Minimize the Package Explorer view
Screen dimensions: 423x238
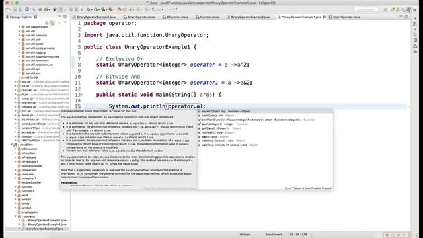click(59, 17)
